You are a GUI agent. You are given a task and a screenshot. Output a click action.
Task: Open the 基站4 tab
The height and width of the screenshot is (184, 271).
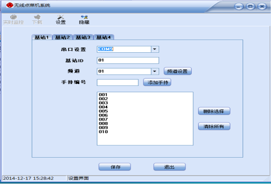[x=104, y=37]
